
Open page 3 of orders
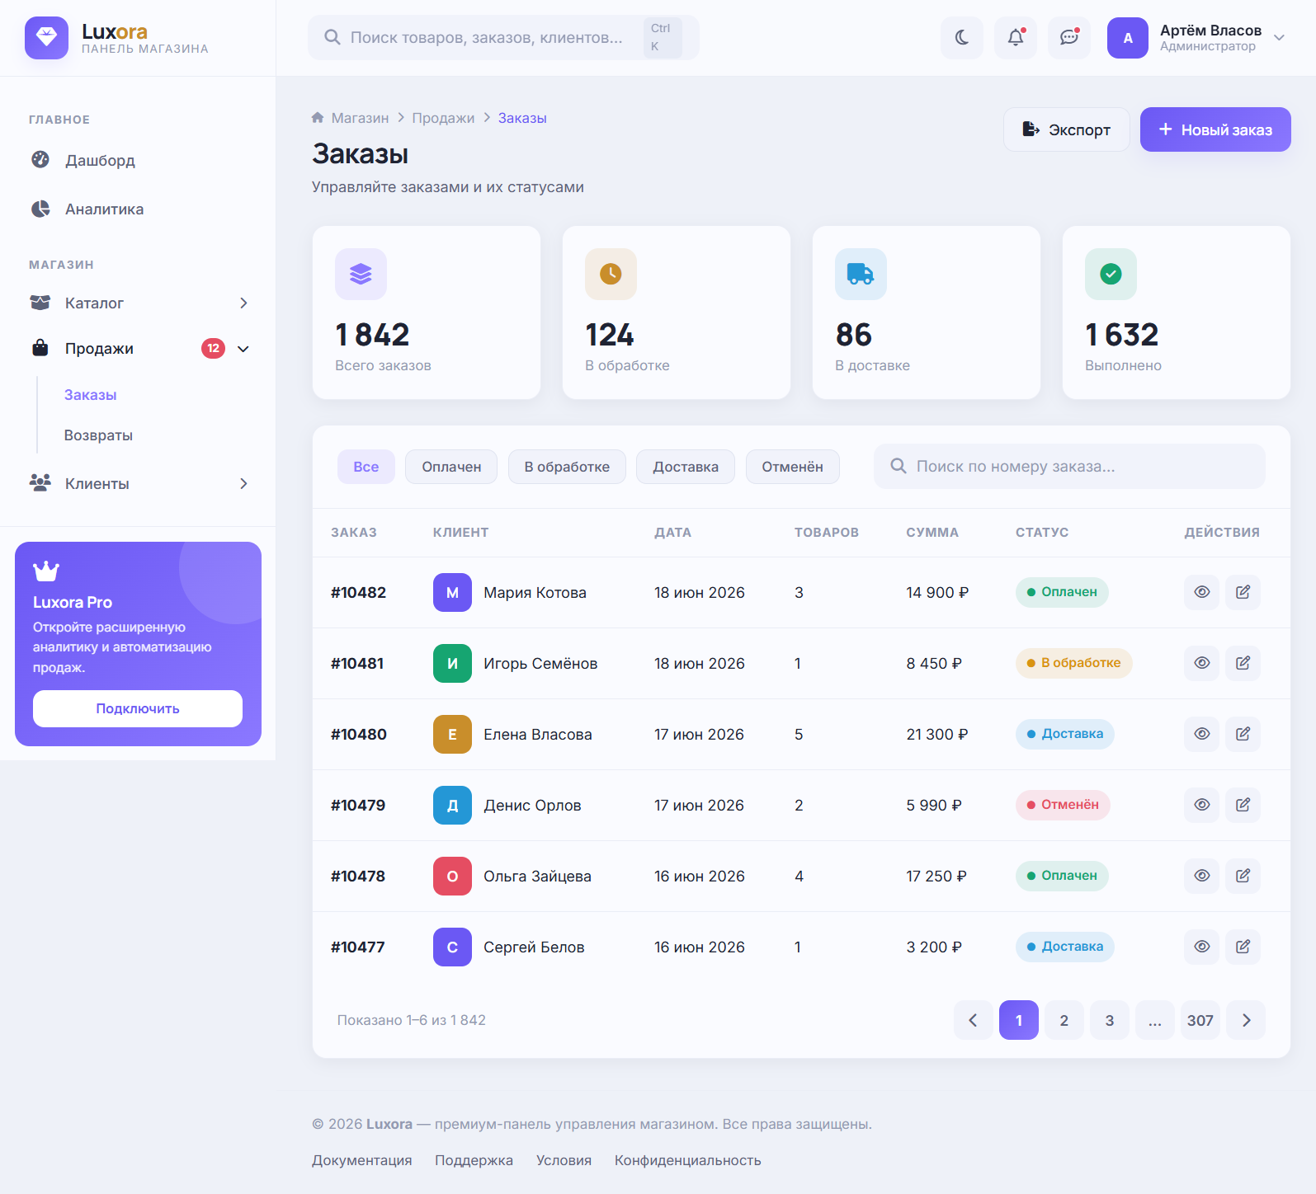[1110, 1020]
